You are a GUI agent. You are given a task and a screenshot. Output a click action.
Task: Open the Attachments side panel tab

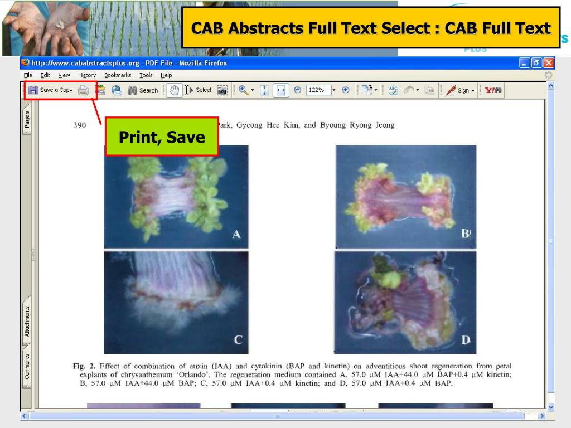27,322
